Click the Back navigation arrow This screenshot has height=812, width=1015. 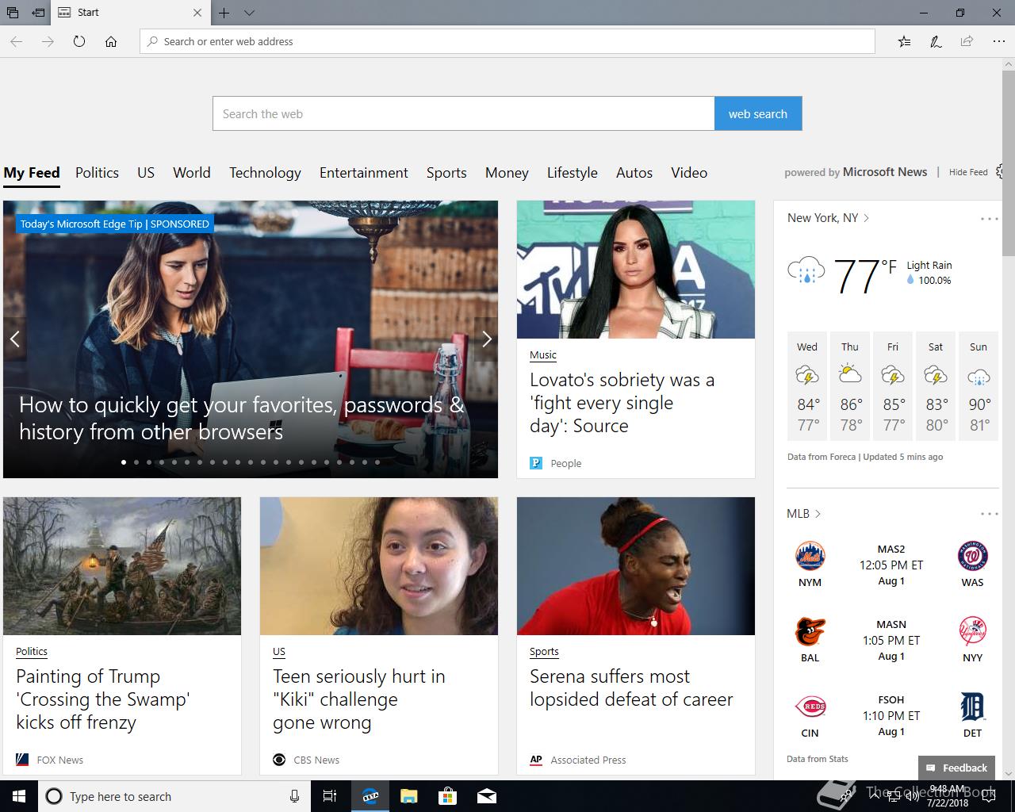[x=16, y=41]
